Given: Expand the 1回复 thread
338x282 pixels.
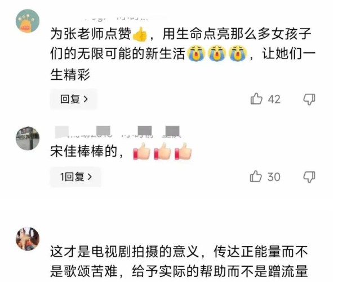Looking at the screenshot, I should pyautogui.click(x=75, y=177).
